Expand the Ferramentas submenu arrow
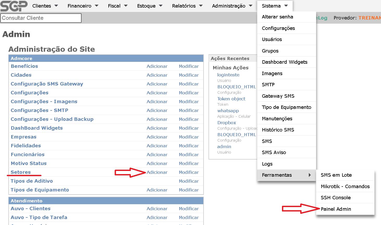The width and height of the screenshot is (381, 225). tap(310, 175)
